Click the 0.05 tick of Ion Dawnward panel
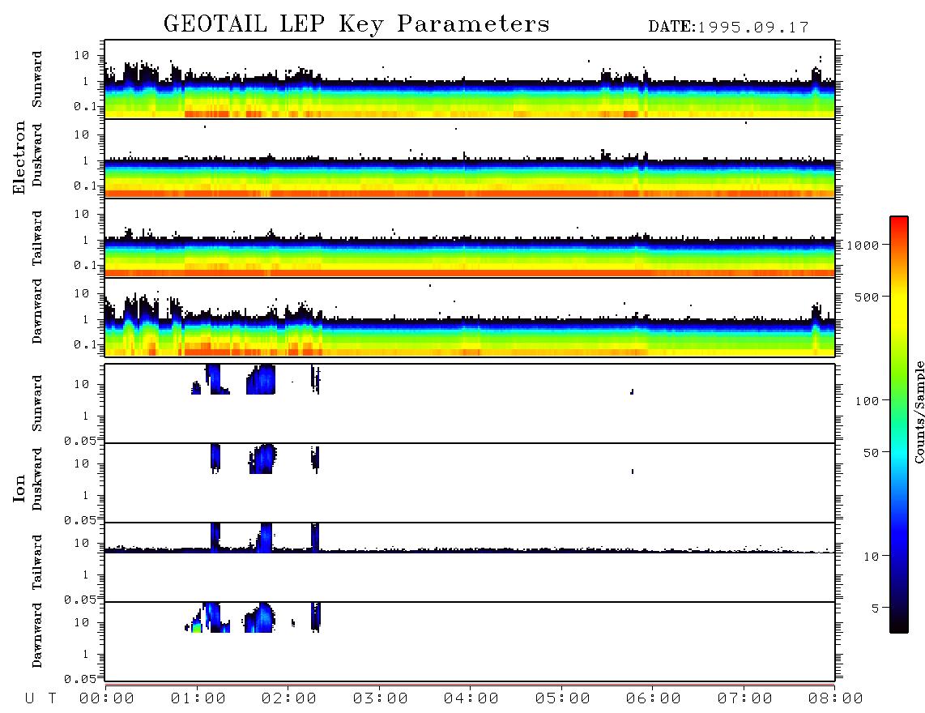The width and height of the screenshot is (925, 713). tap(79, 679)
